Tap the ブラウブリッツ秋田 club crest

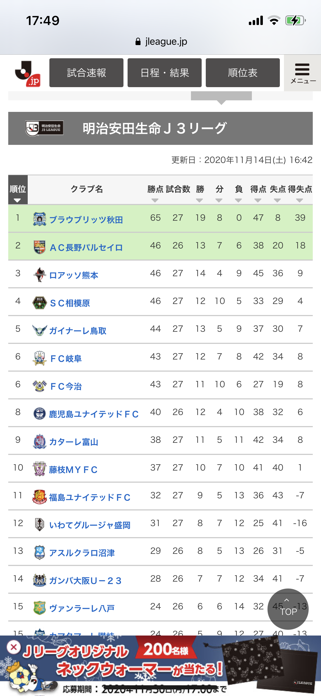pyautogui.click(x=40, y=219)
